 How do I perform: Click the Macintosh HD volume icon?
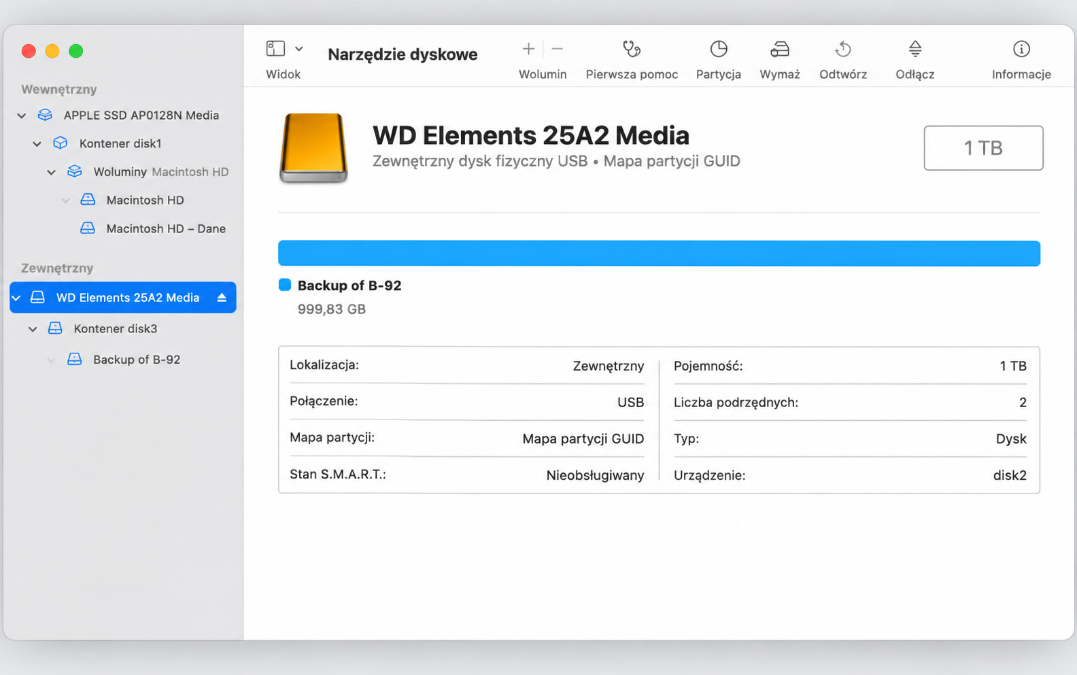tap(88, 200)
